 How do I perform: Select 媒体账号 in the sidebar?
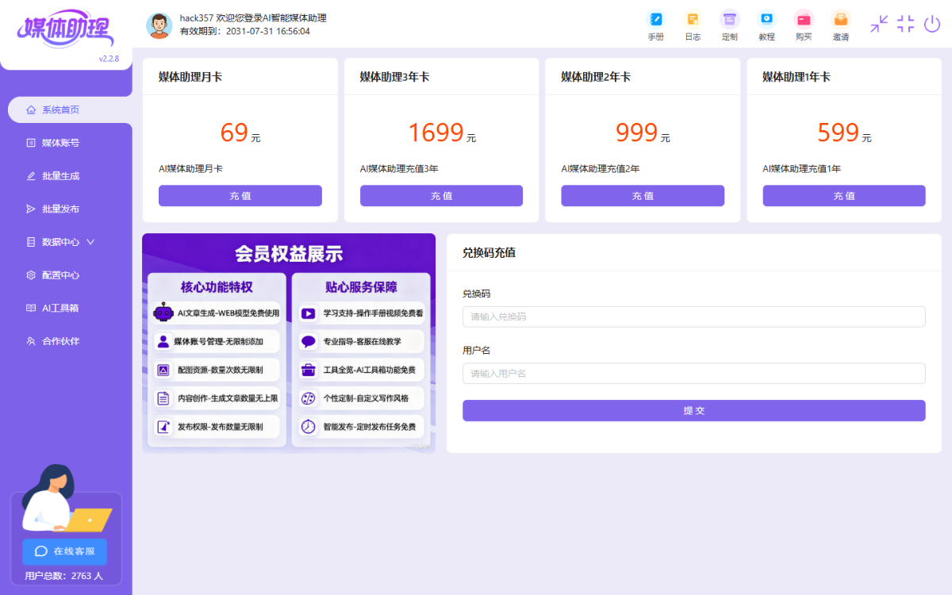(x=60, y=143)
